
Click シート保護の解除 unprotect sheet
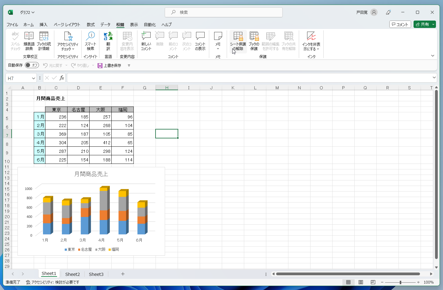point(238,41)
